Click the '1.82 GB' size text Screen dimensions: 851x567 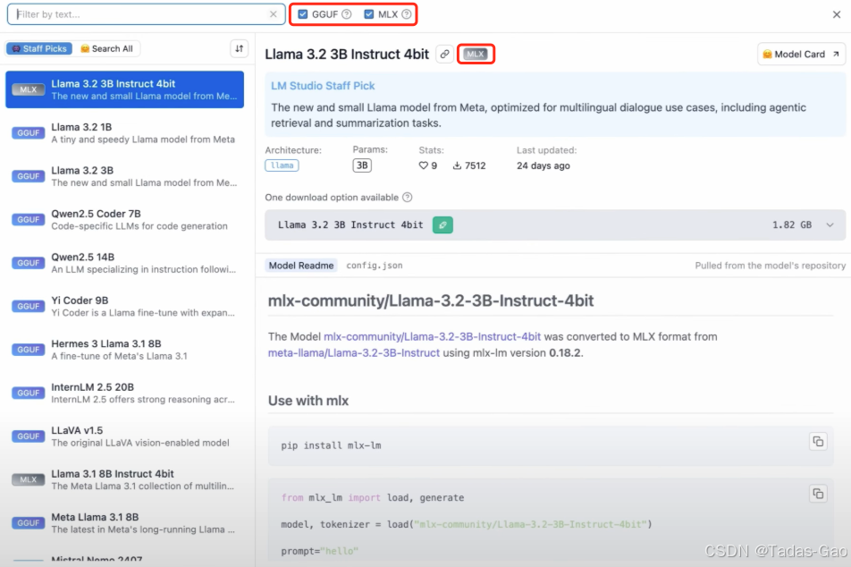coord(792,224)
